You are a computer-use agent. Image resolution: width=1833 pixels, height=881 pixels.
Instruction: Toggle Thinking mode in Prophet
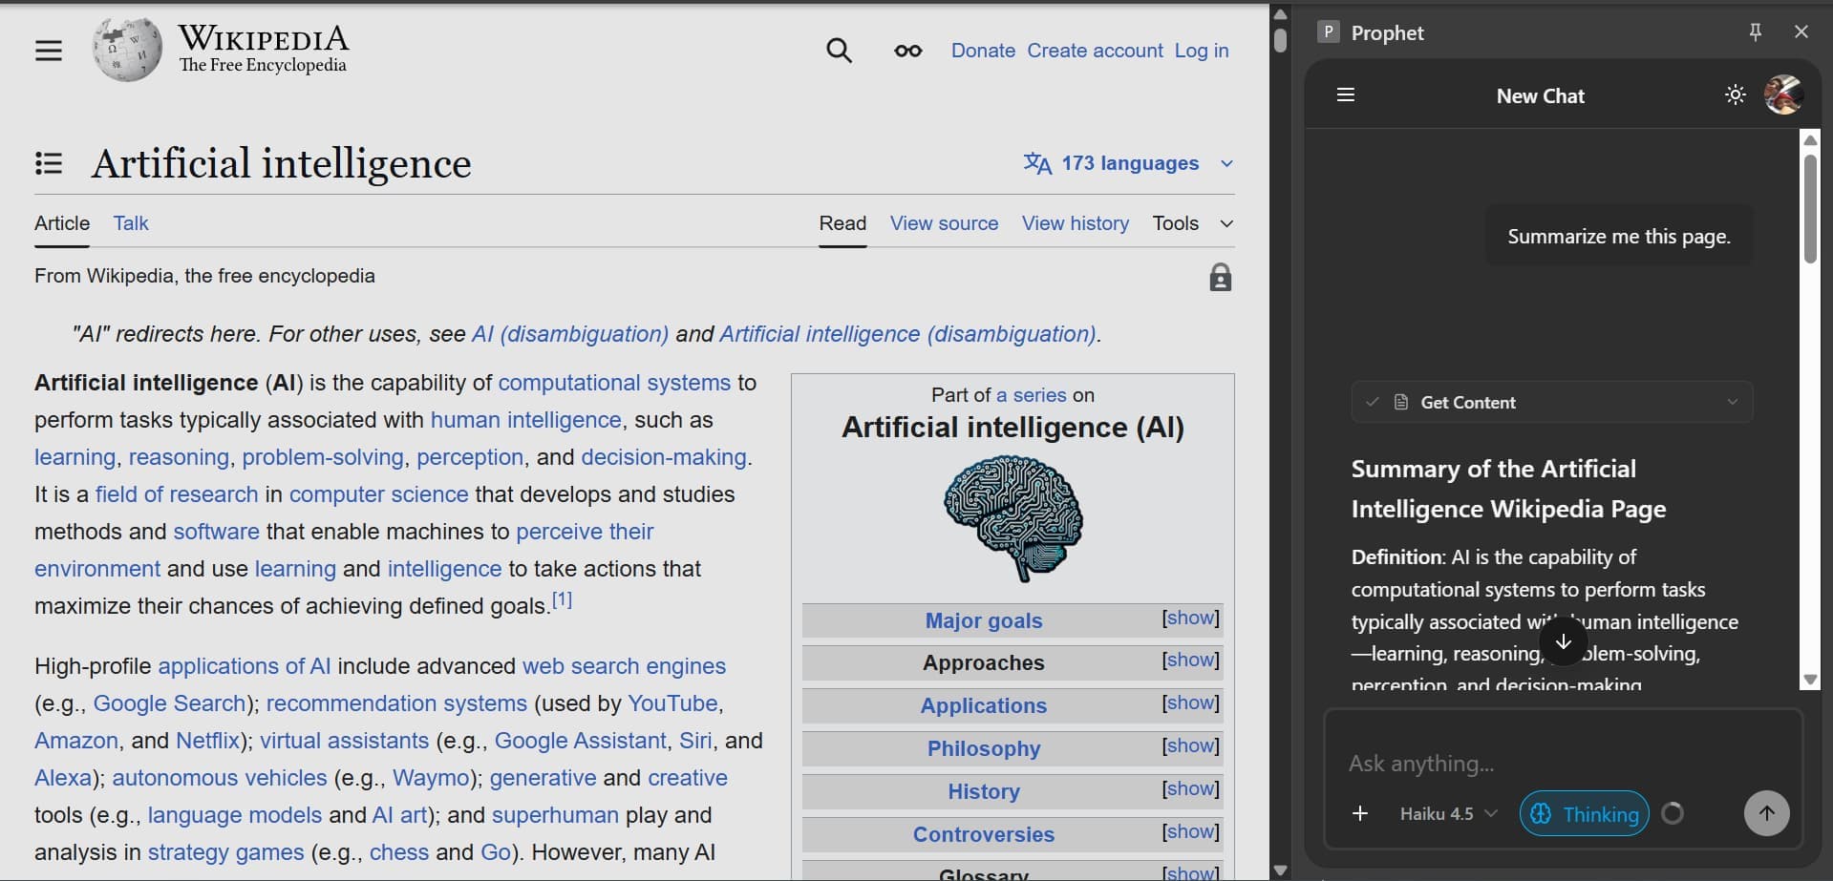click(x=1582, y=813)
